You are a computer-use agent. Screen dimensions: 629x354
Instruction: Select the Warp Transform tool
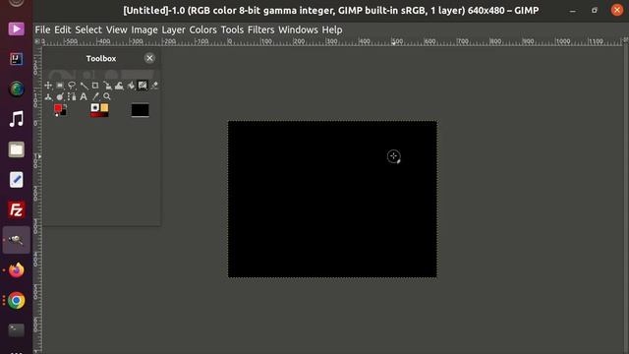pyautogui.click(x=119, y=86)
